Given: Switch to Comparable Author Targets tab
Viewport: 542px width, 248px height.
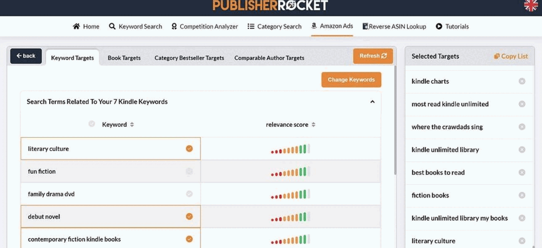Looking at the screenshot, I should (269, 58).
